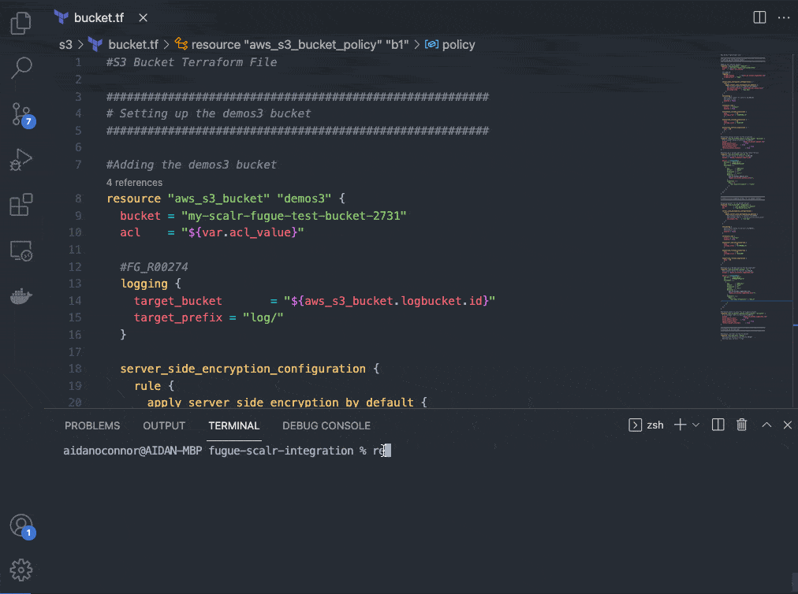
Task: Select the bucket.tf editor tab
Action: click(x=99, y=18)
